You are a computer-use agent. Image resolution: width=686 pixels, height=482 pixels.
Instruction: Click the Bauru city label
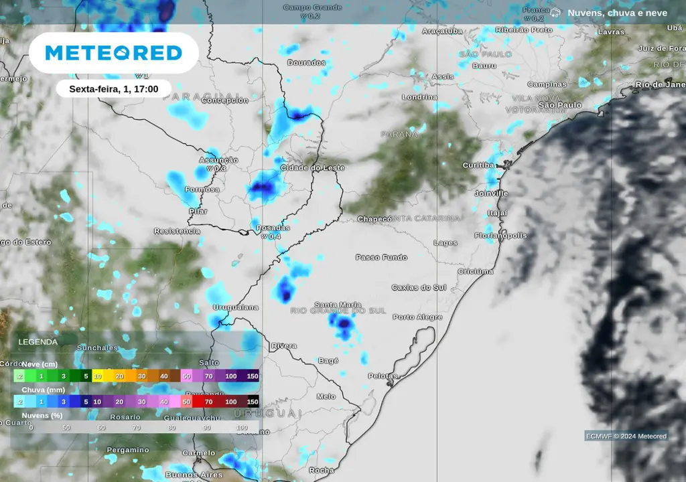pos(484,66)
